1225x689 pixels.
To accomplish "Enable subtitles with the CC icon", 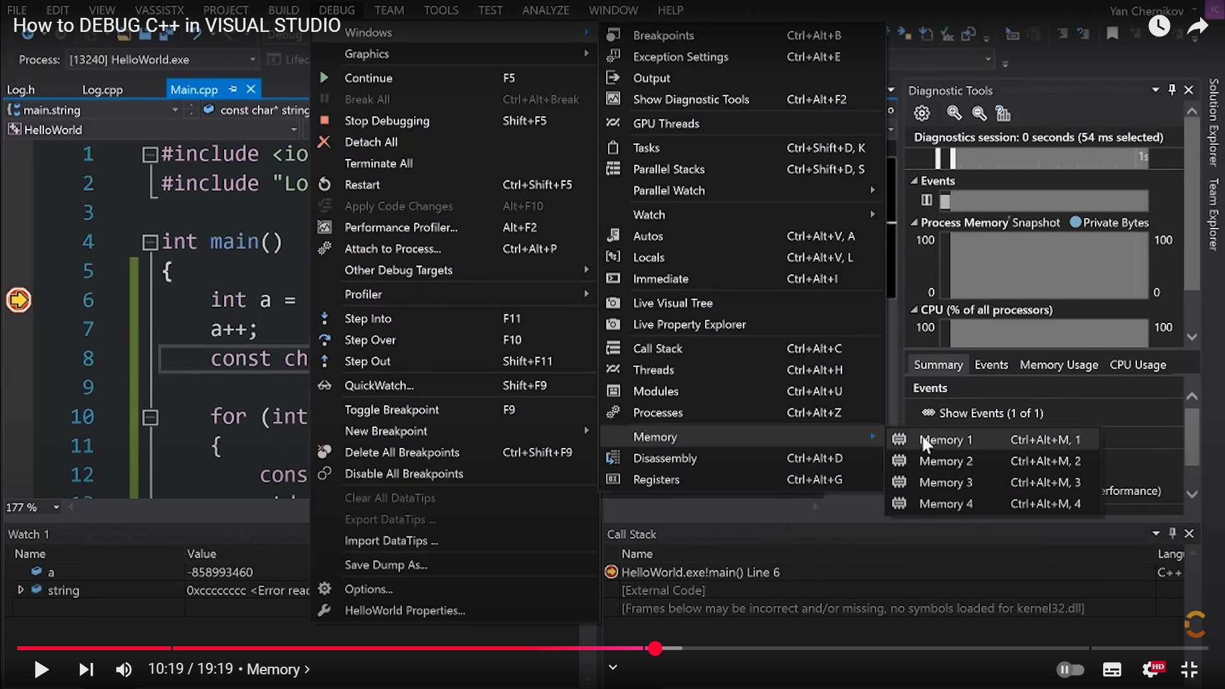I will (1112, 669).
